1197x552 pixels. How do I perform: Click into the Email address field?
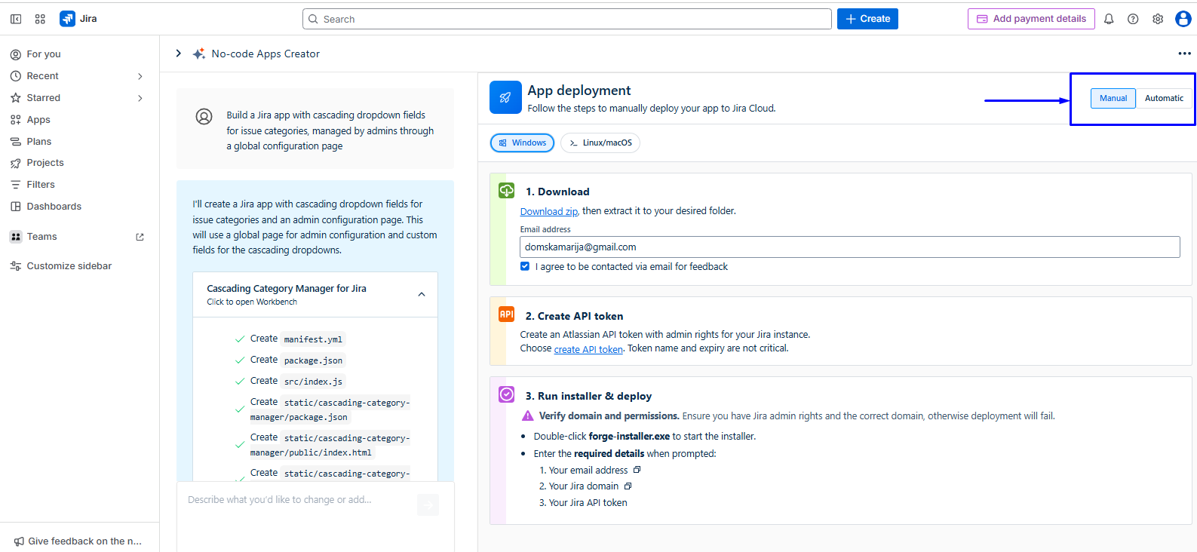pos(849,247)
